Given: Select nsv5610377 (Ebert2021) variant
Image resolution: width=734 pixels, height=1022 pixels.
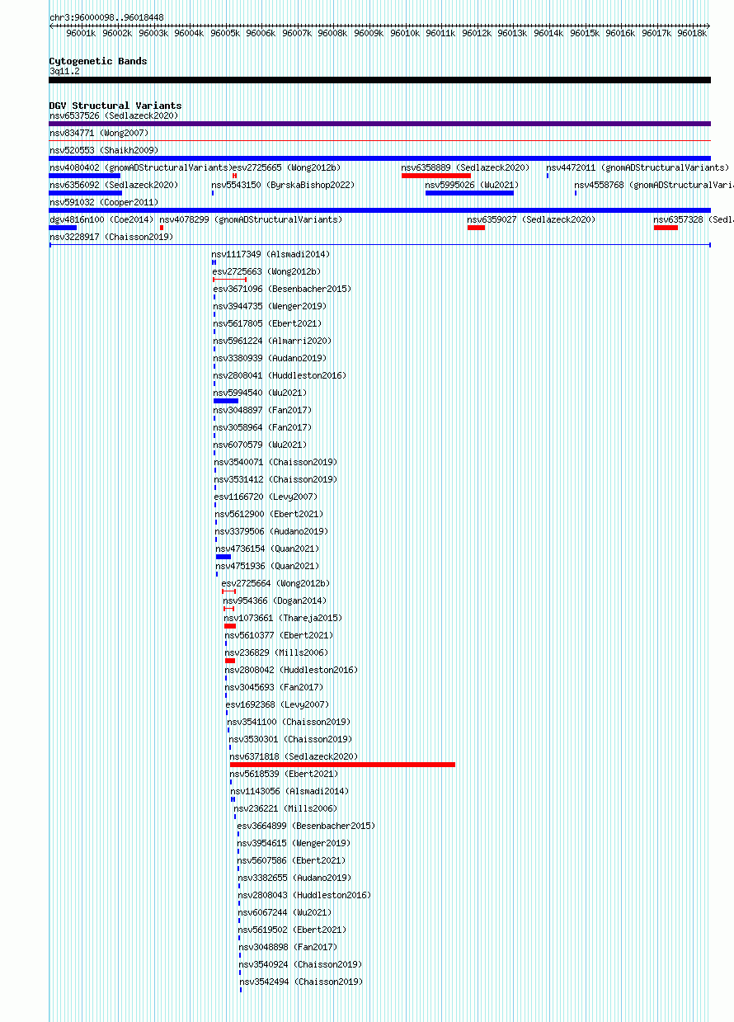Looking at the screenshot, I should 279,635.
